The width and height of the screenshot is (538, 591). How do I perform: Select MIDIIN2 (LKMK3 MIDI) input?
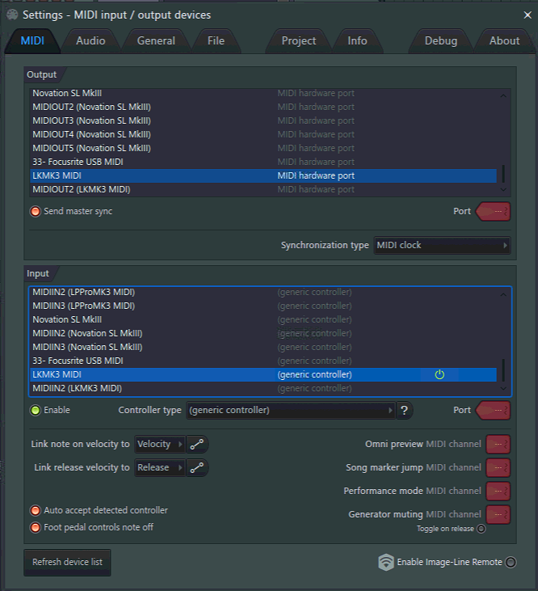[263, 388]
